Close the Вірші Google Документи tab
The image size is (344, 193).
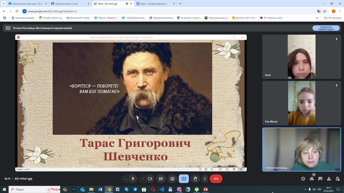[x=174, y=4]
